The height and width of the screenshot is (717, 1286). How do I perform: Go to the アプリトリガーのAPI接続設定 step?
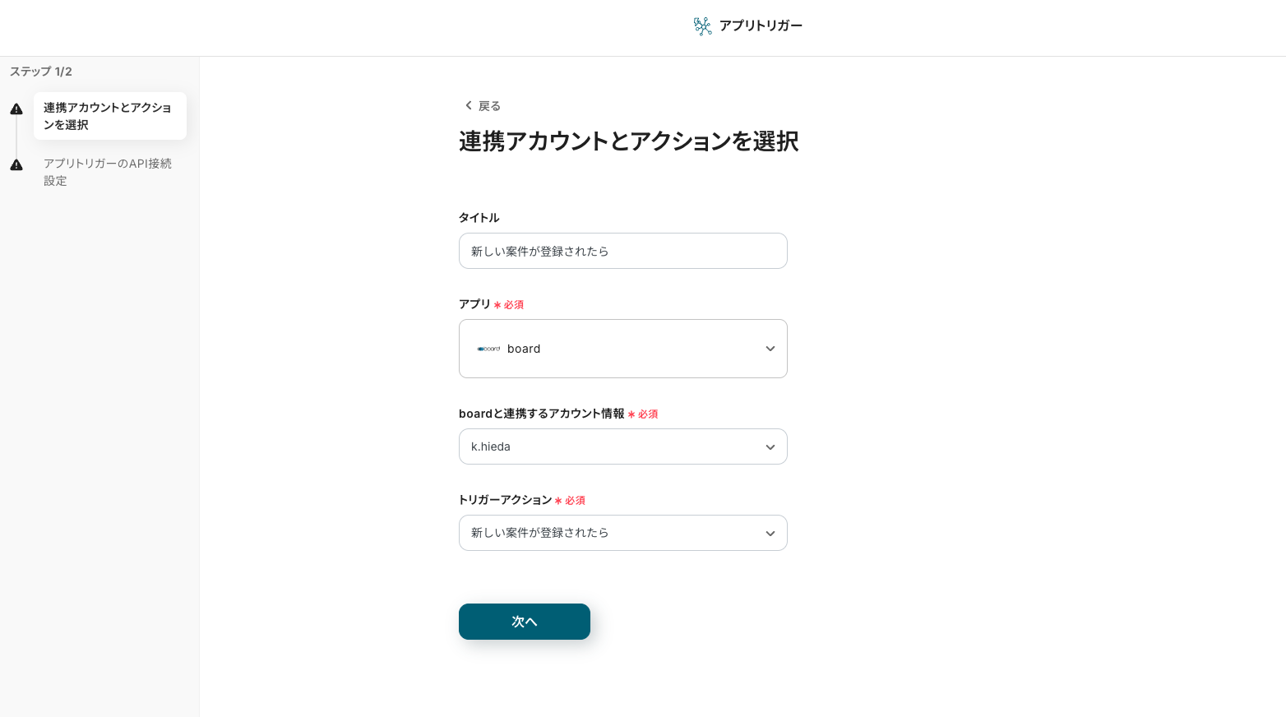tap(108, 172)
